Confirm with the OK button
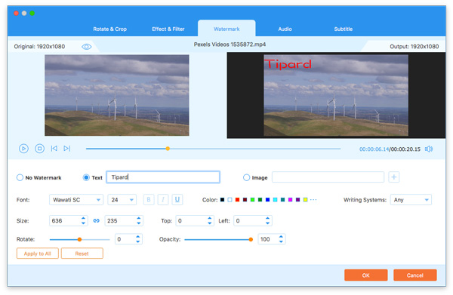The height and width of the screenshot is (295, 453). coord(365,275)
